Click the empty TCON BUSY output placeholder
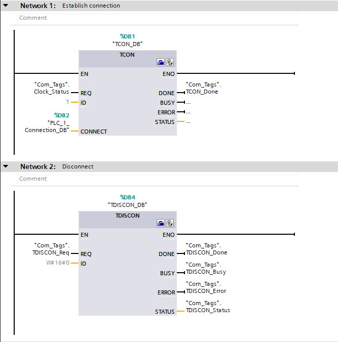Viewport: 338px width, 342px height. click(188, 103)
